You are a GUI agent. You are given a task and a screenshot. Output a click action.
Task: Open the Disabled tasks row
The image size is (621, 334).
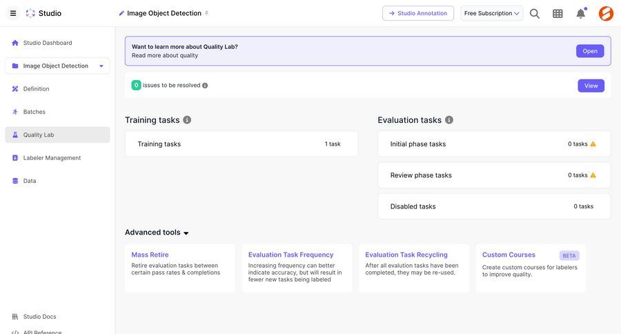tap(494, 206)
